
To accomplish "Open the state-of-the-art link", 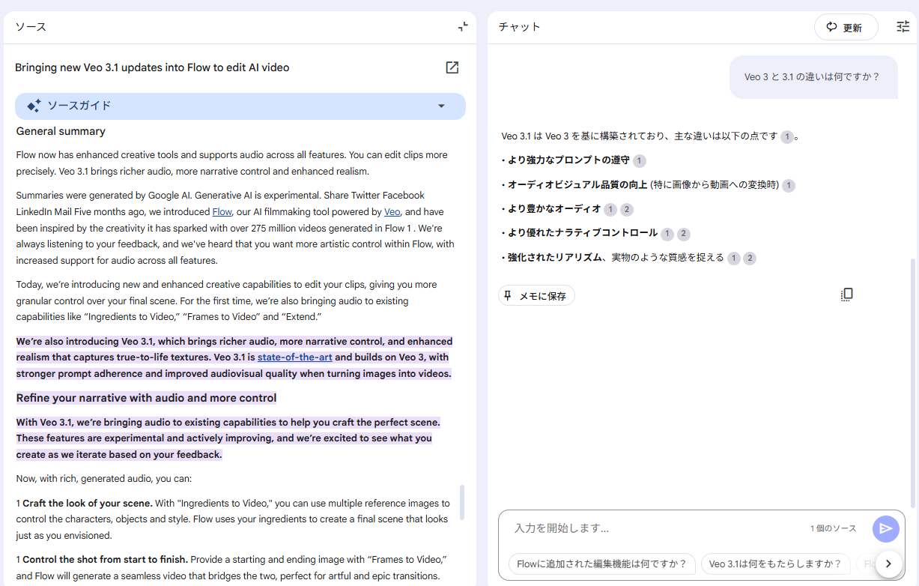I will pos(294,357).
